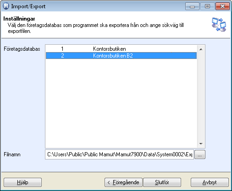Click the computer transfer icon in header

(x=219, y=25)
